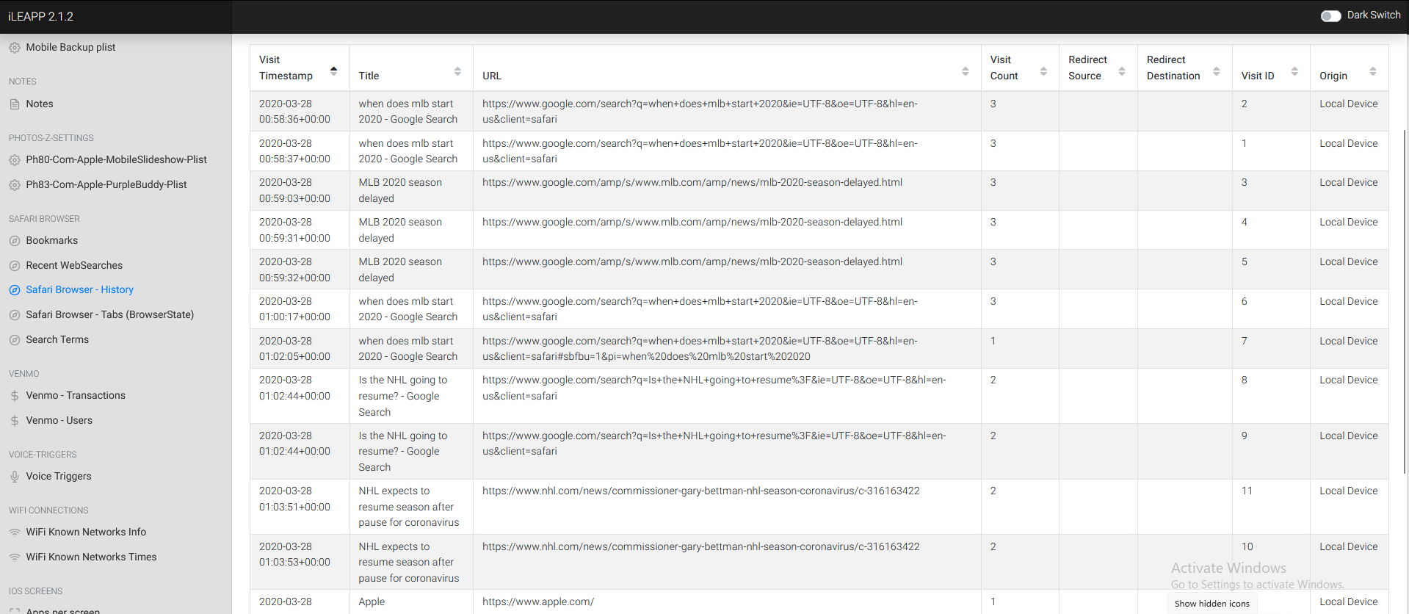Open Safari Browser - Tabs (BrowserState)

coord(109,314)
